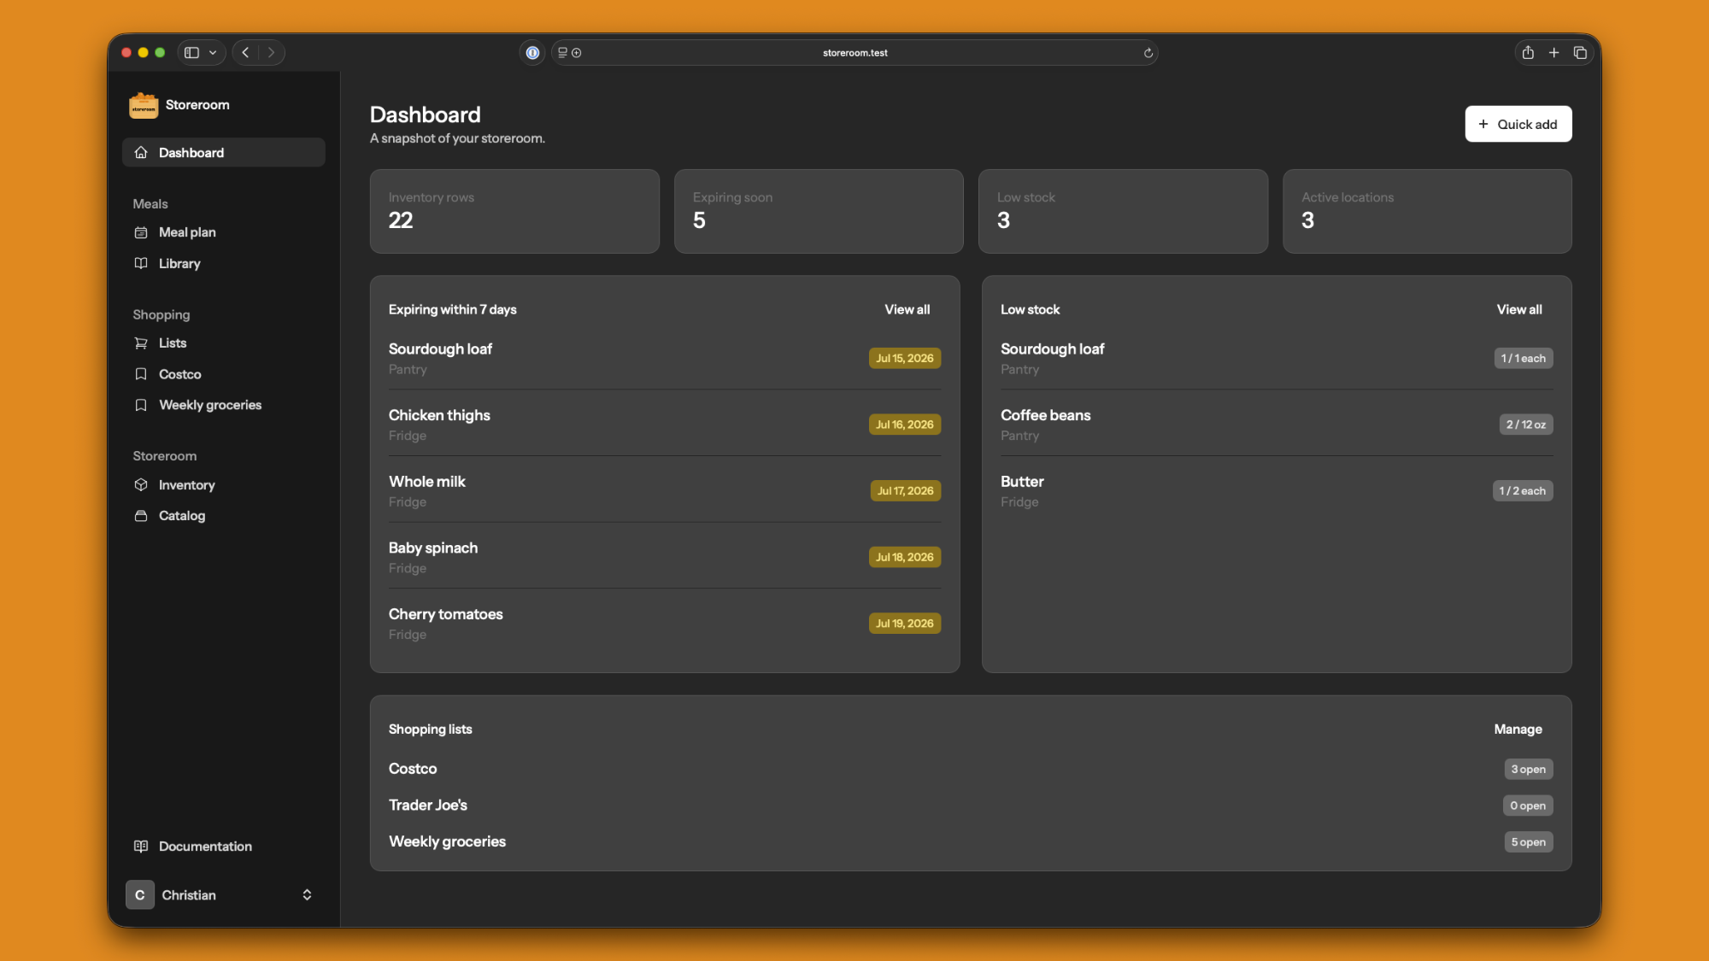
Task: Open a new tab with the plus icon
Action: (x=1554, y=52)
